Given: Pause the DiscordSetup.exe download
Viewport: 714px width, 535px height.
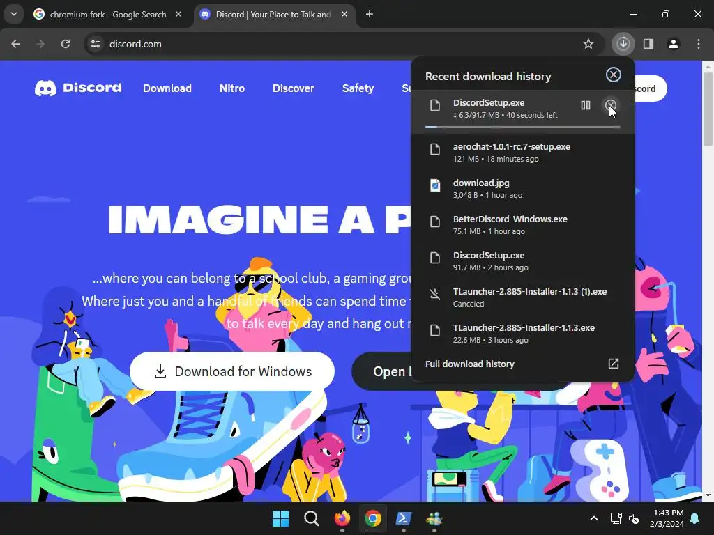Looking at the screenshot, I should (x=585, y=106).
